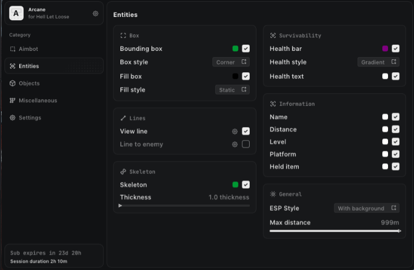Viewport: 414px width, 270px height.
Task: Click the Health bar purple color swatch
Action: (385, 49)
